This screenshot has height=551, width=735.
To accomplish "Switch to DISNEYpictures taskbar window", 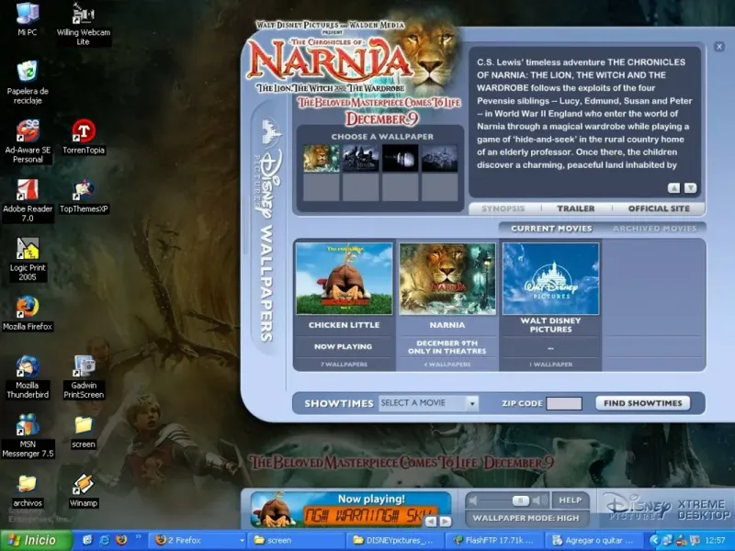I will [395, 540].
